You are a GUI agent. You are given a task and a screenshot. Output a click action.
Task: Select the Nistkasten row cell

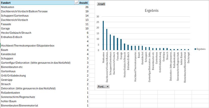tap(40, 7)
